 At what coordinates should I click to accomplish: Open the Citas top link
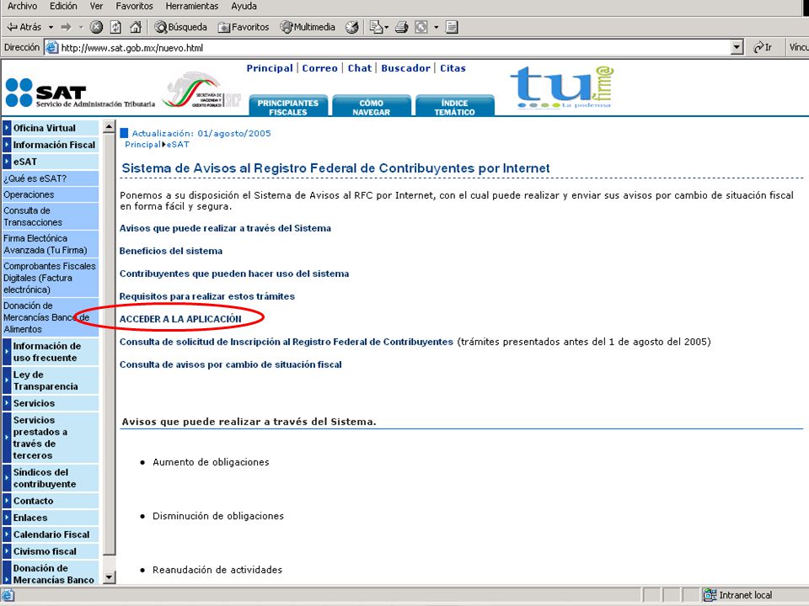pos(453,68)
